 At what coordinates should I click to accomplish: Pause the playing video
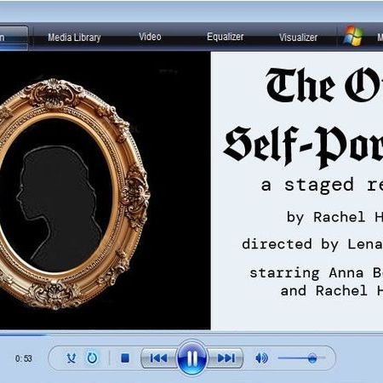[191, 357]
